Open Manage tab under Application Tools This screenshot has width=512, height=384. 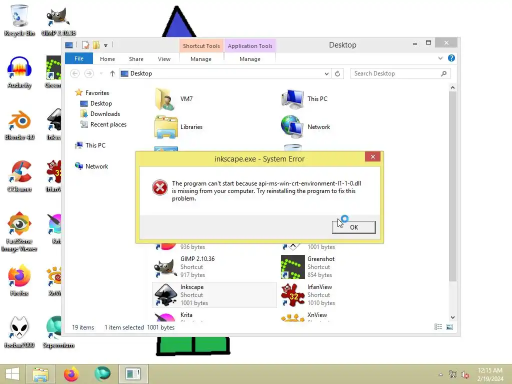tap(250, 59)
